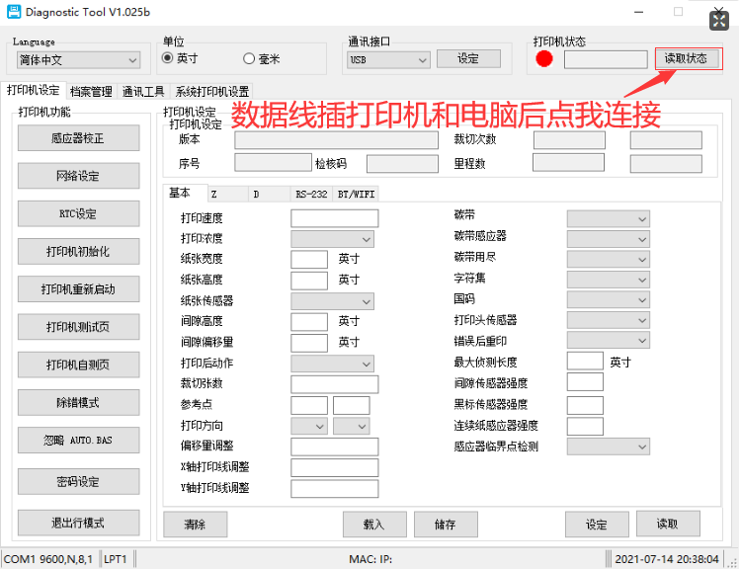Click the 储存 button
Screen dimensions: 740x569
point(446,525)
